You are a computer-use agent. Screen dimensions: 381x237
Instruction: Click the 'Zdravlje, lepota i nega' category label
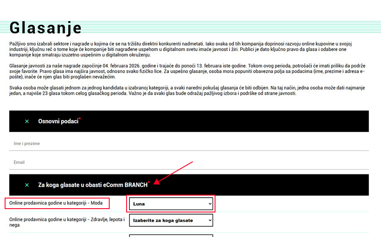click(x=67, y=222)
